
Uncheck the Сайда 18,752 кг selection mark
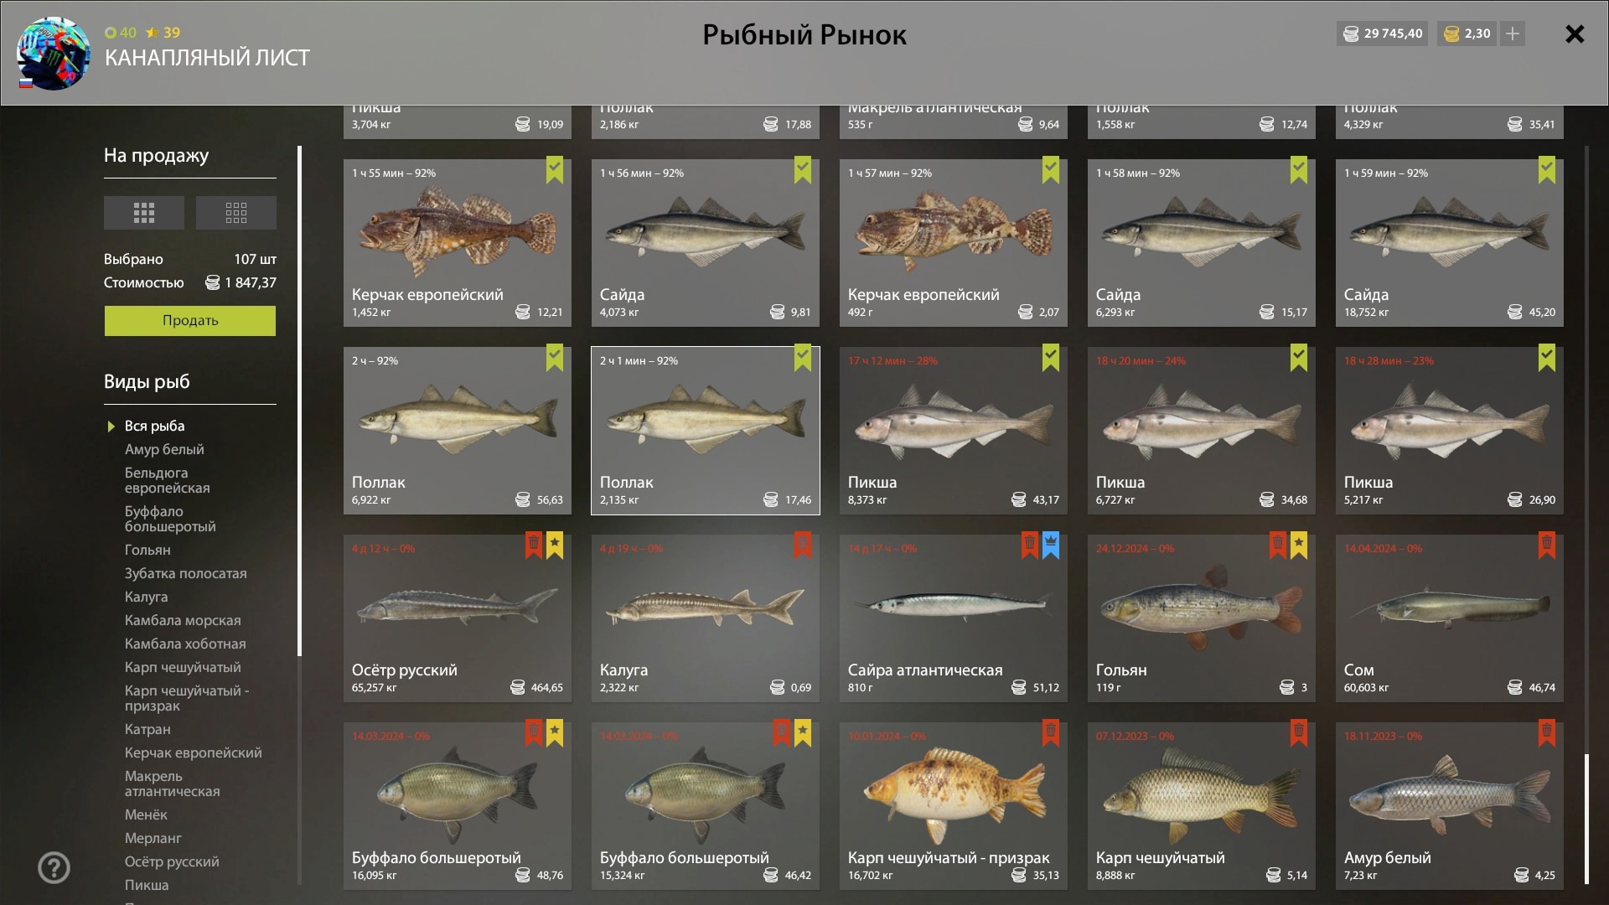coord(1547,169)
